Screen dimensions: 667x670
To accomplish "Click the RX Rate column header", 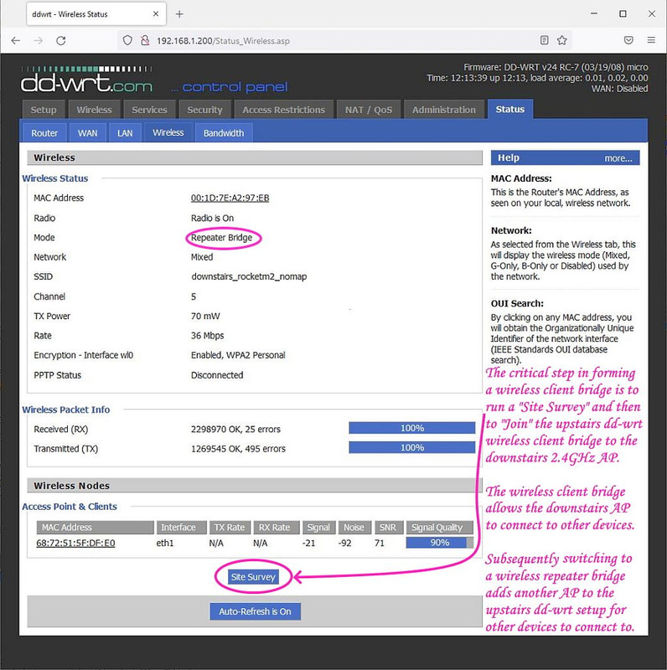I will 276,528.
